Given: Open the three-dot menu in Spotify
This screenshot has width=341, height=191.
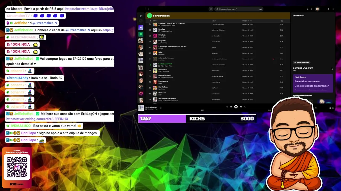Looking at the screenshot, I should tap(141, 9).
